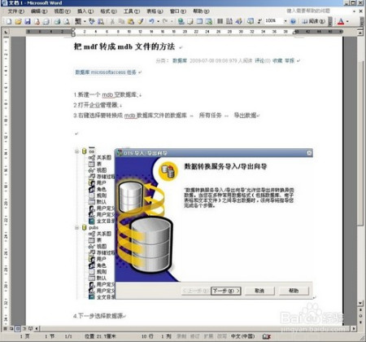Switch to Print Layout view button

click(x=18, y=329)
